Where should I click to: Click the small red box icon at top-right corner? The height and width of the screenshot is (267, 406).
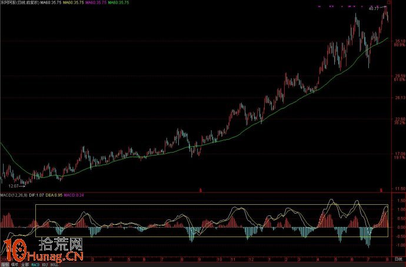point(388,3)
